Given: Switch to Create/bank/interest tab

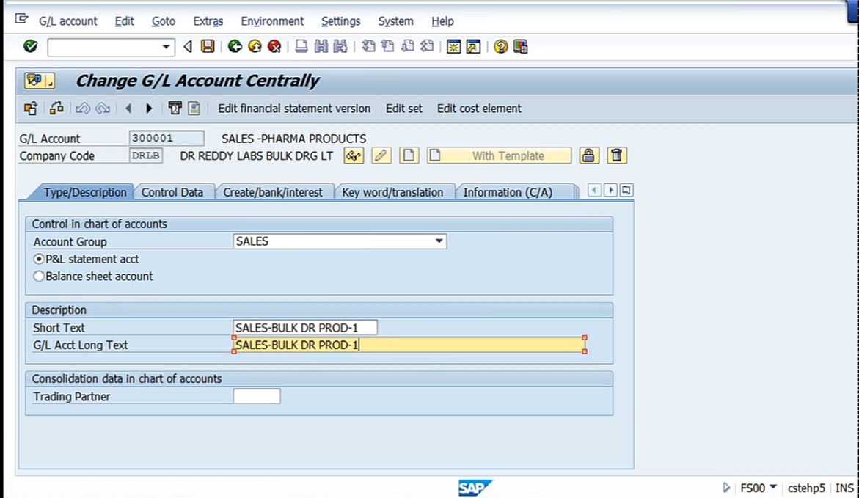Looking at the screenshot, I should click(x=273, y=192).
